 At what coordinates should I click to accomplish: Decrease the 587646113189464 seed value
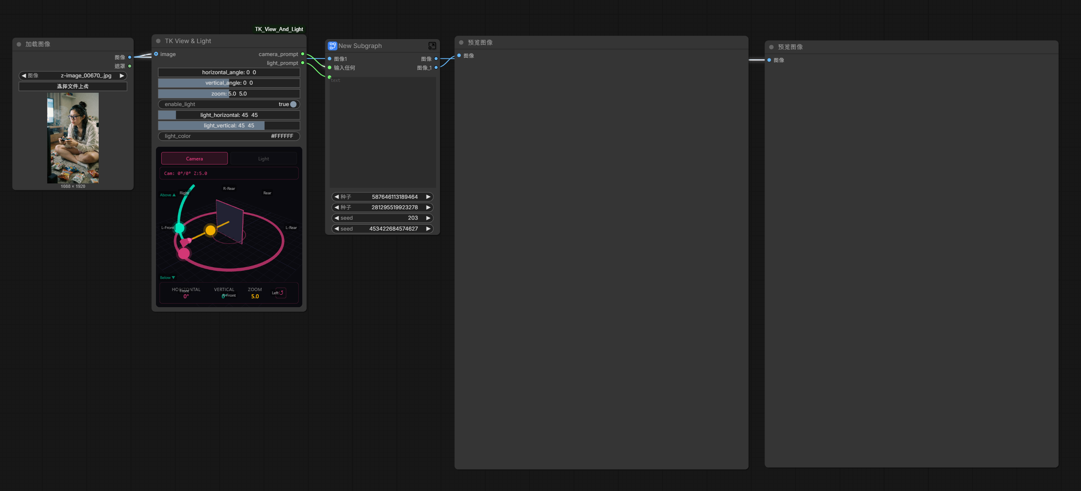click(337, 197)
